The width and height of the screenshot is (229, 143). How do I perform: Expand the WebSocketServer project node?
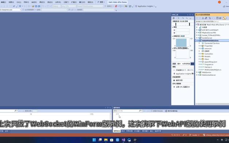click(x=197, y=75)
